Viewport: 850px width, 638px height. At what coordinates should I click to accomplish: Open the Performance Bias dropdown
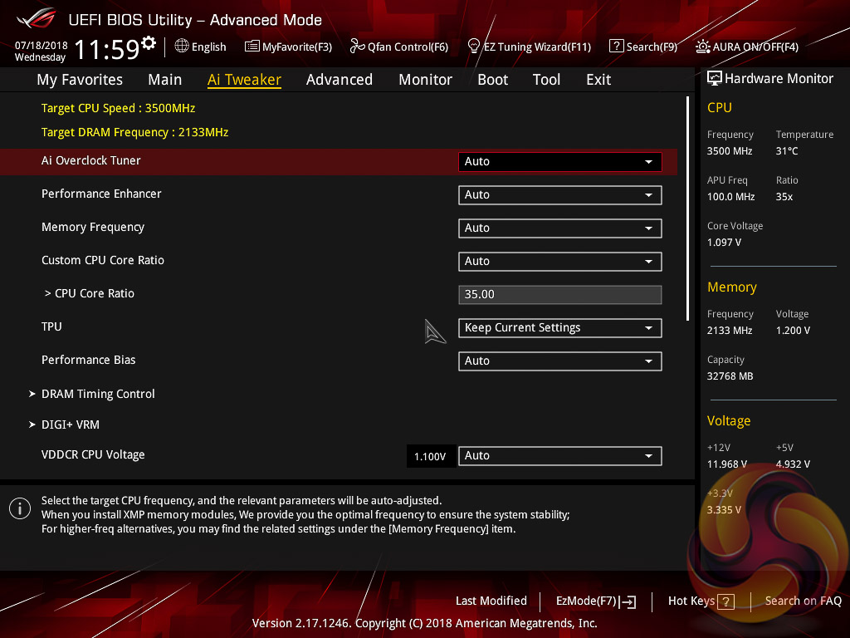point(560,361)
